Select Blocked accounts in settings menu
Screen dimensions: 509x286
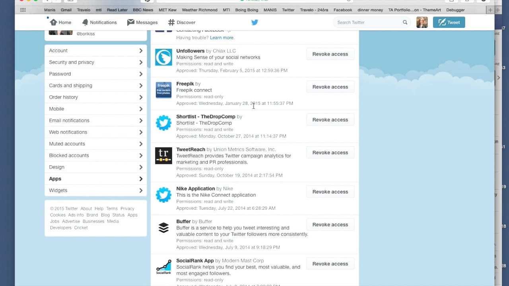(x=95, y=155)
